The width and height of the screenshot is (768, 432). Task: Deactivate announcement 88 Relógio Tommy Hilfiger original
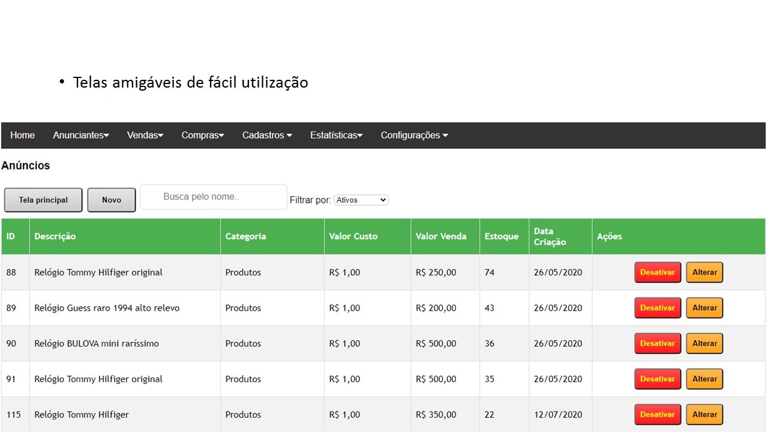(x=657, y=272)
